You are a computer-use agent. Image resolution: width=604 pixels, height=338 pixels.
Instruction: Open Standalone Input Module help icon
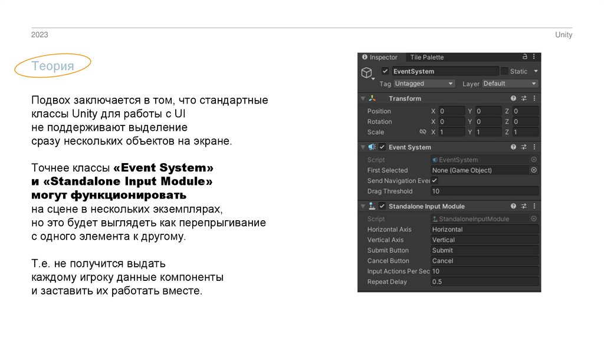point(513,206)
